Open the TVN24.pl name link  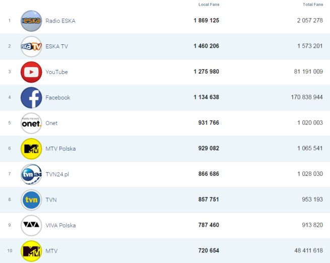click(57, 174)
